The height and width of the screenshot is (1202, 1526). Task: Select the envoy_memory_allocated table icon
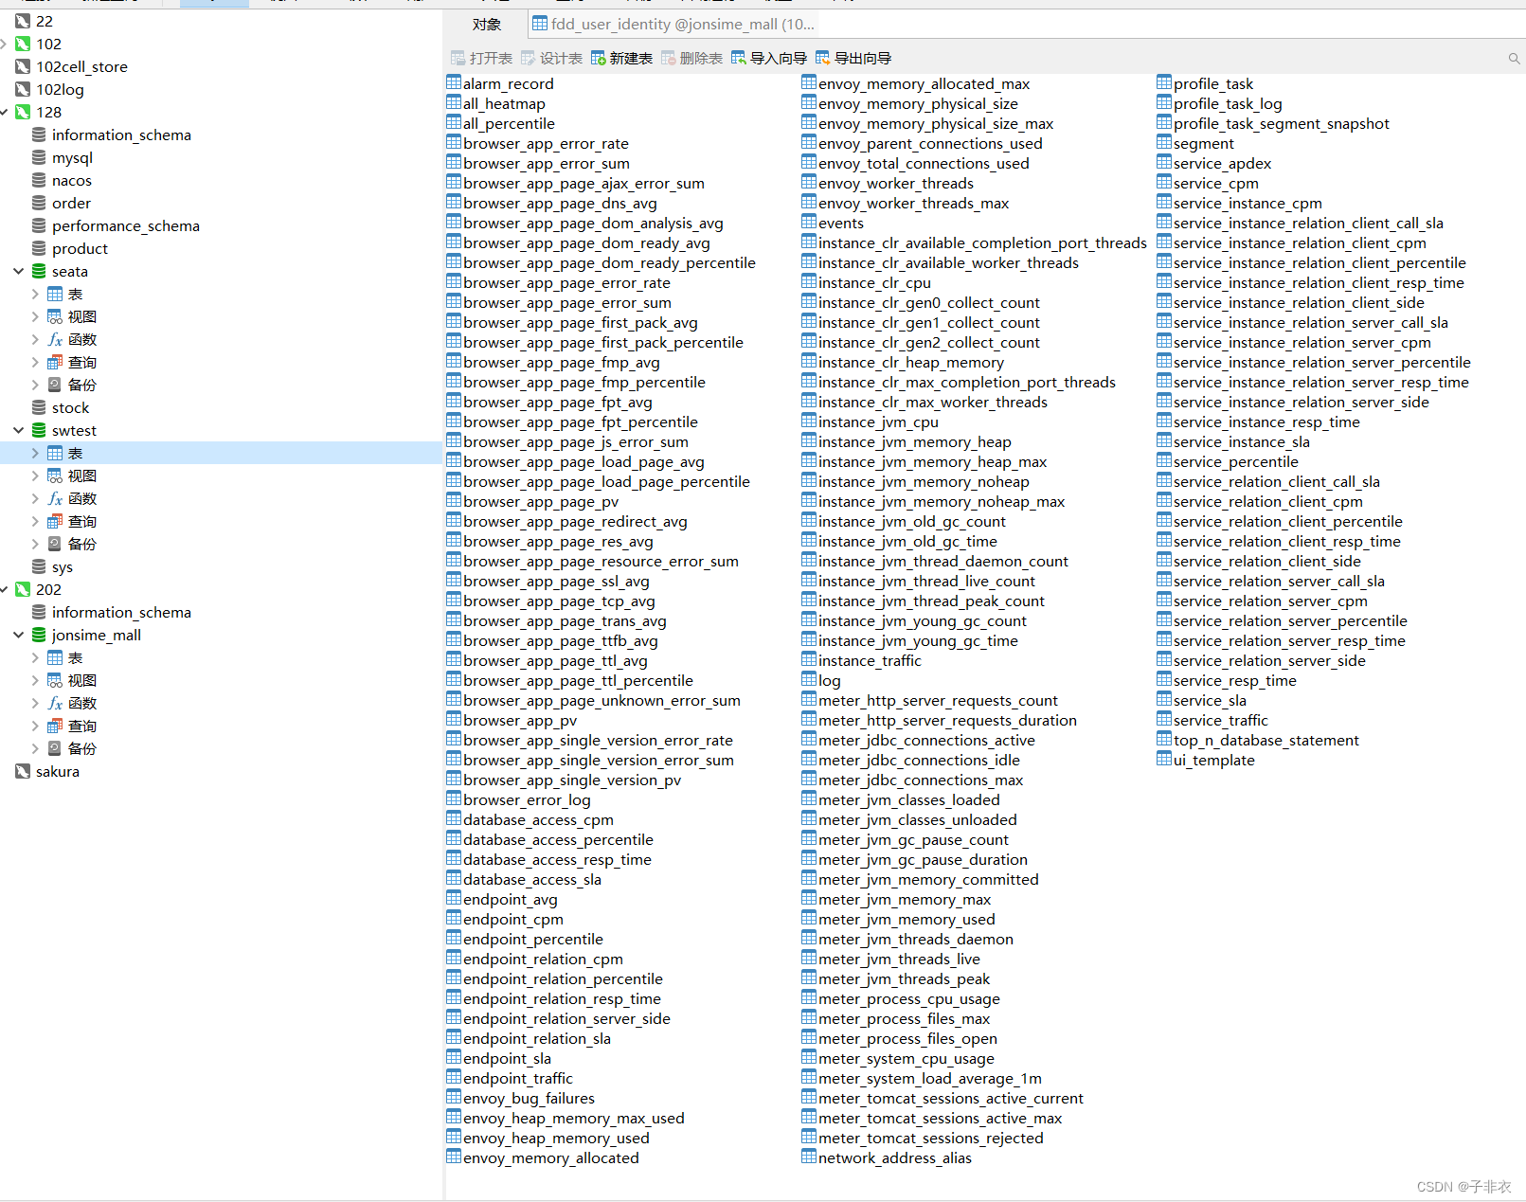(454, 1157)
